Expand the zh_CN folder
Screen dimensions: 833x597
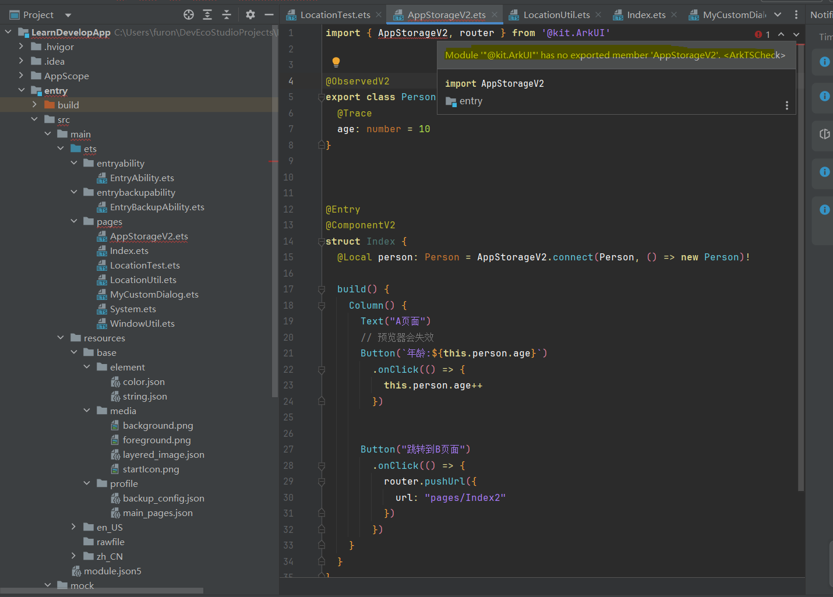(73, 556)
